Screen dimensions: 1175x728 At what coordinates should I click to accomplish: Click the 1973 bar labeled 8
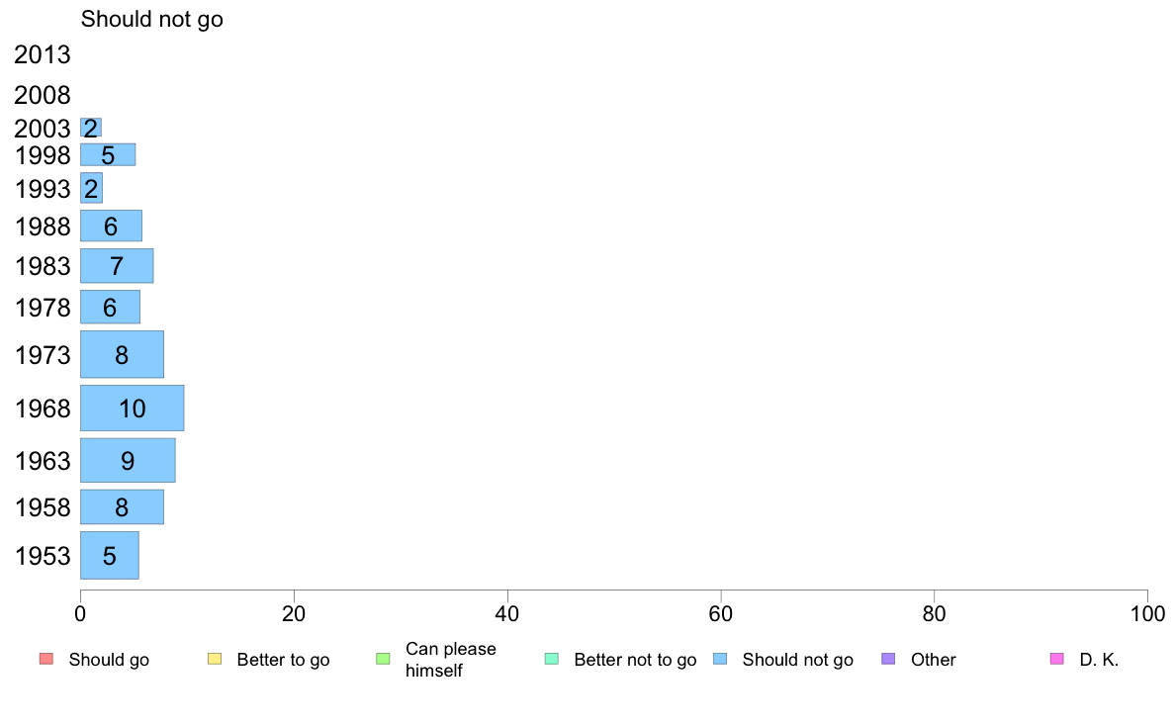point(122,355)
